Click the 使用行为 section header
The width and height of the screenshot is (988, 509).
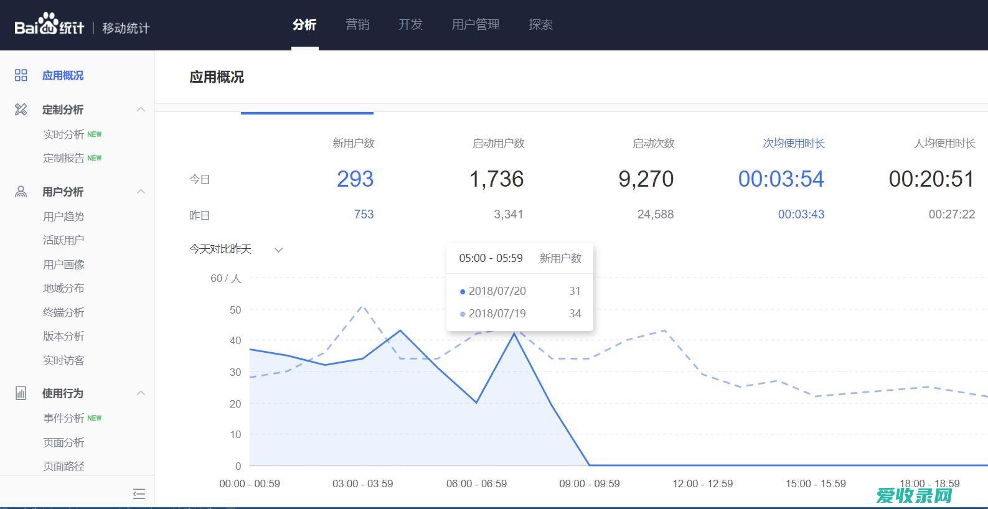pos(63,393)
